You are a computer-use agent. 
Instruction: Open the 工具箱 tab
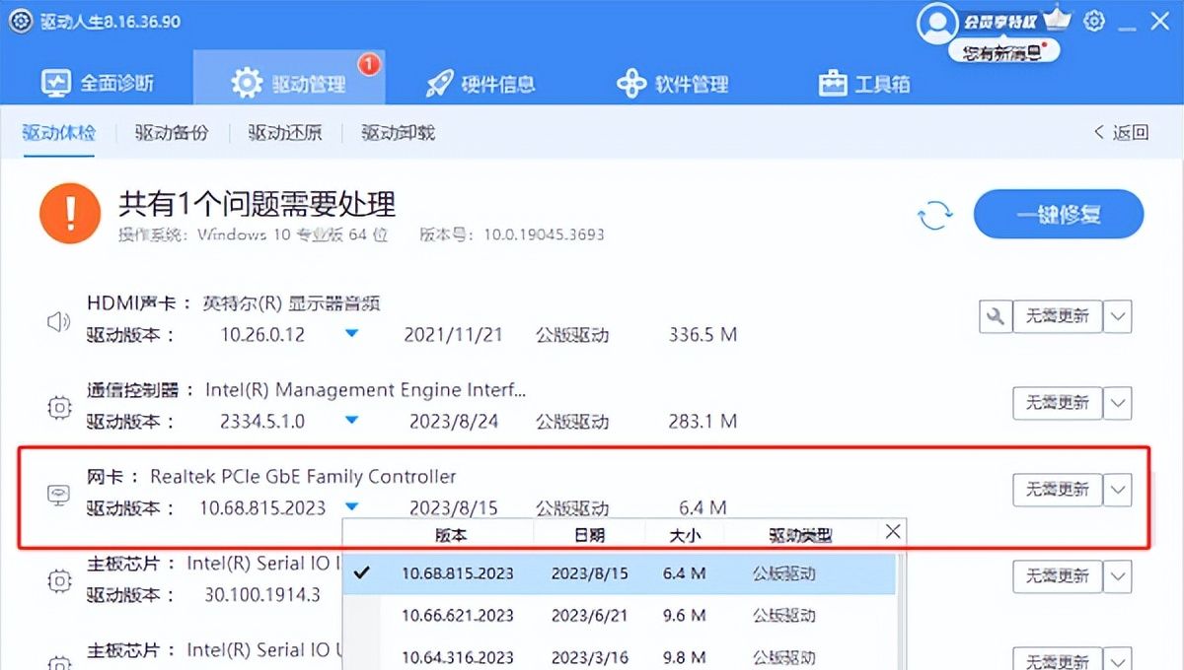(864, 84)
